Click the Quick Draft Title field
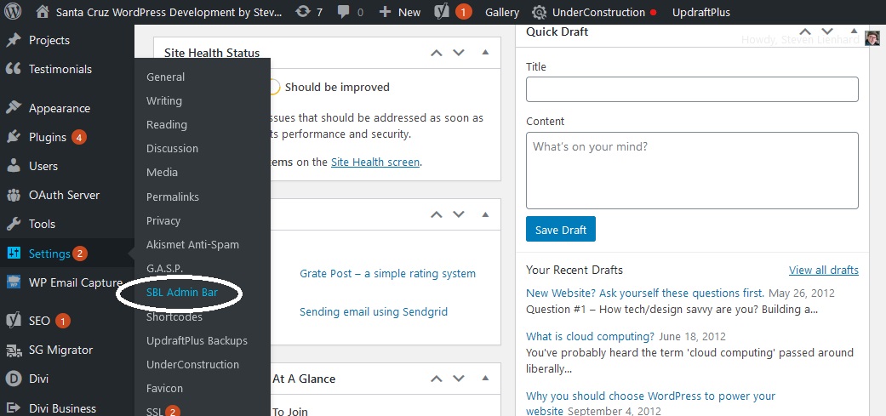 tap(692, 89)
